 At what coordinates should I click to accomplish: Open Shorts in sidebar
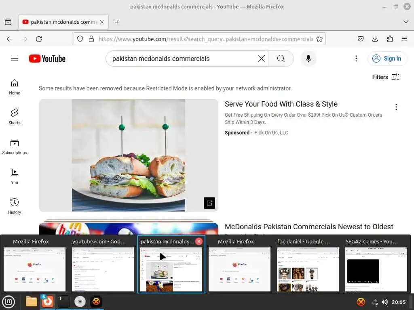[x=15, y=117]
